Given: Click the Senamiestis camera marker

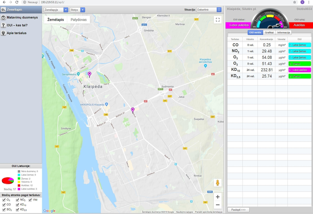Looking at the screenshot, I should tap(78, 74).
